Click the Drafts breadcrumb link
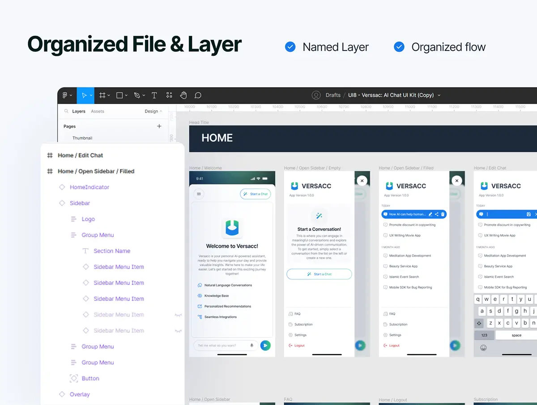 click(333, 95)
